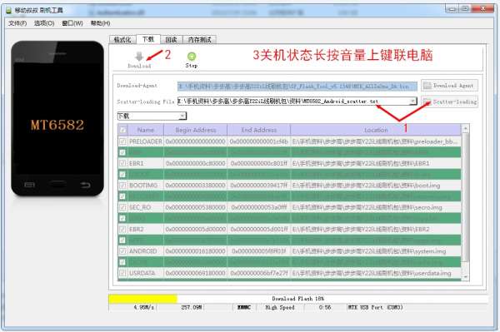The image size is (500, 332).
Task: Select the EBR2 row name cell
Action: tap(145, 229)
